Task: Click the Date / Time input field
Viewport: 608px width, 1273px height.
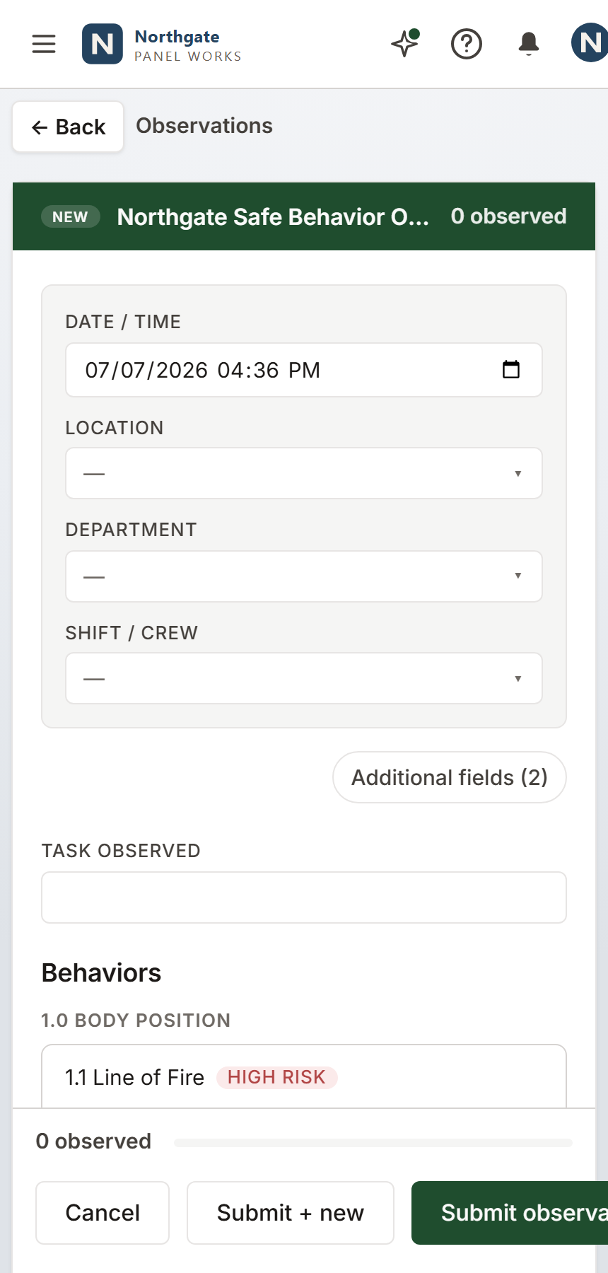Action: [304, 370]
